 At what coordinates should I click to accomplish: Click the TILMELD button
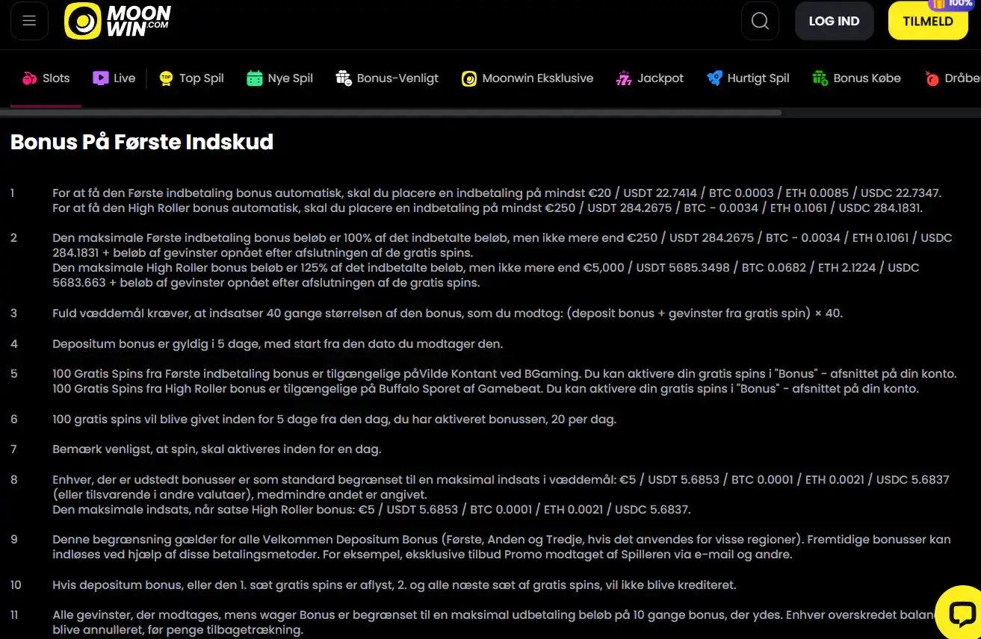928,21
